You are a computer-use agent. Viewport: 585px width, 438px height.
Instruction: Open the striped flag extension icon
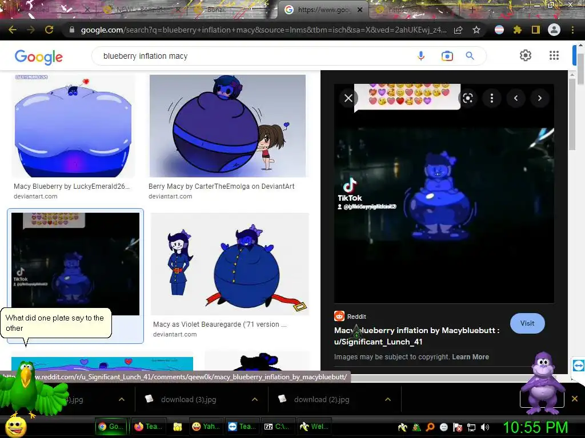pyautogui.click(x=499, y=30)
